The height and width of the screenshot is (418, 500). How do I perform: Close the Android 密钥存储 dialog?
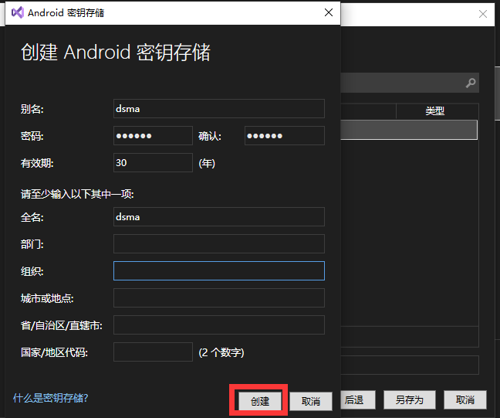pos(329,13)
